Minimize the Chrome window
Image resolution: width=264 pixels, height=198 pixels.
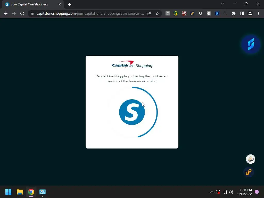pos(234,4)
